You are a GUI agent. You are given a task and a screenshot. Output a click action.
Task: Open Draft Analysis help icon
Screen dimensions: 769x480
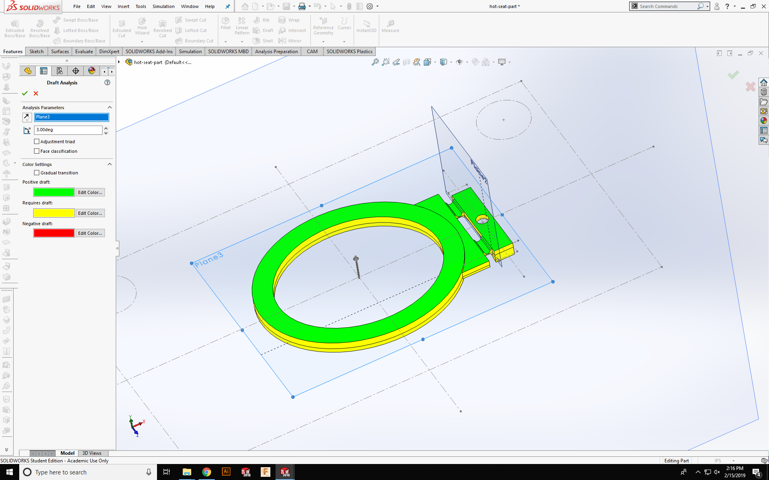tap(107, 82)
